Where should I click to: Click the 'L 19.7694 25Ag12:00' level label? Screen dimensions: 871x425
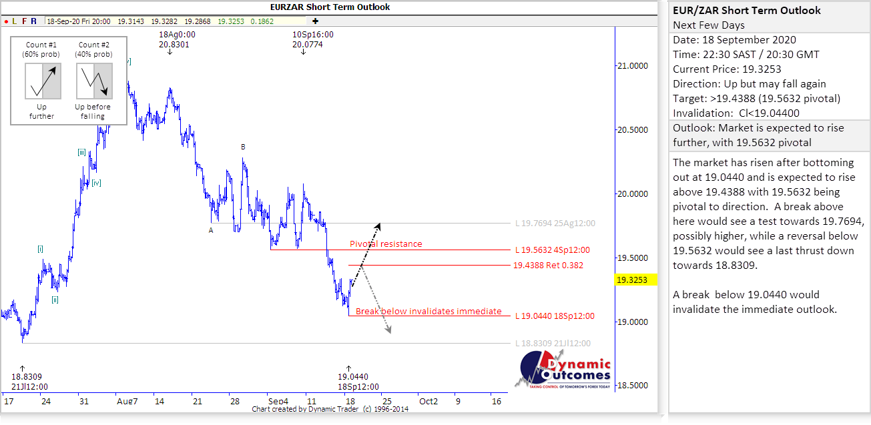click(555, 224)
